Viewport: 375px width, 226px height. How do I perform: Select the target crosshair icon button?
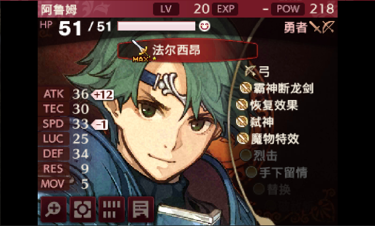tap(83, 209)
